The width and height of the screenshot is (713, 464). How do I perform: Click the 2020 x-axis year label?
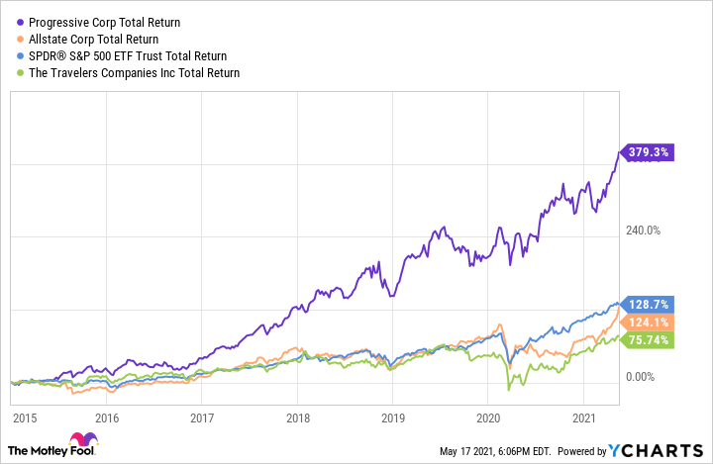click(x=489, y=418)
